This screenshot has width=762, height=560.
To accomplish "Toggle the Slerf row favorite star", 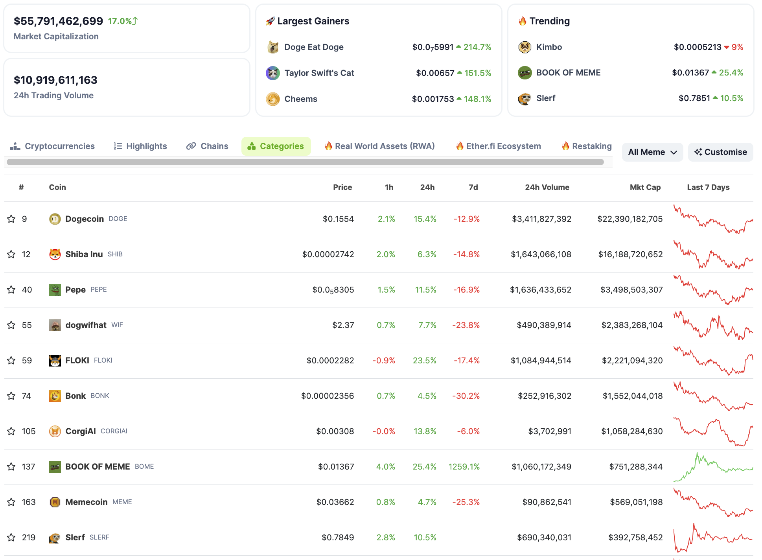I will coord(11,538).
